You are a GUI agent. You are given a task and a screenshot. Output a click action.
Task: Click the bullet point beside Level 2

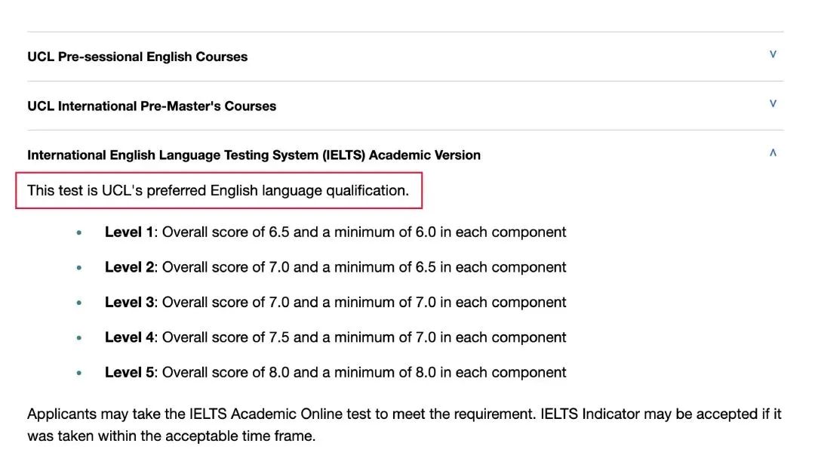click(78, 268)
